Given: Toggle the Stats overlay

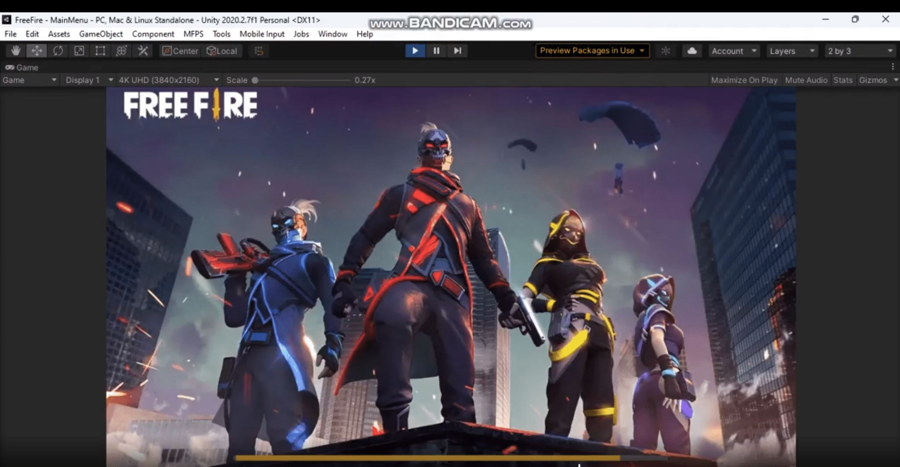Looking at the screenshot, I should 842,80.
